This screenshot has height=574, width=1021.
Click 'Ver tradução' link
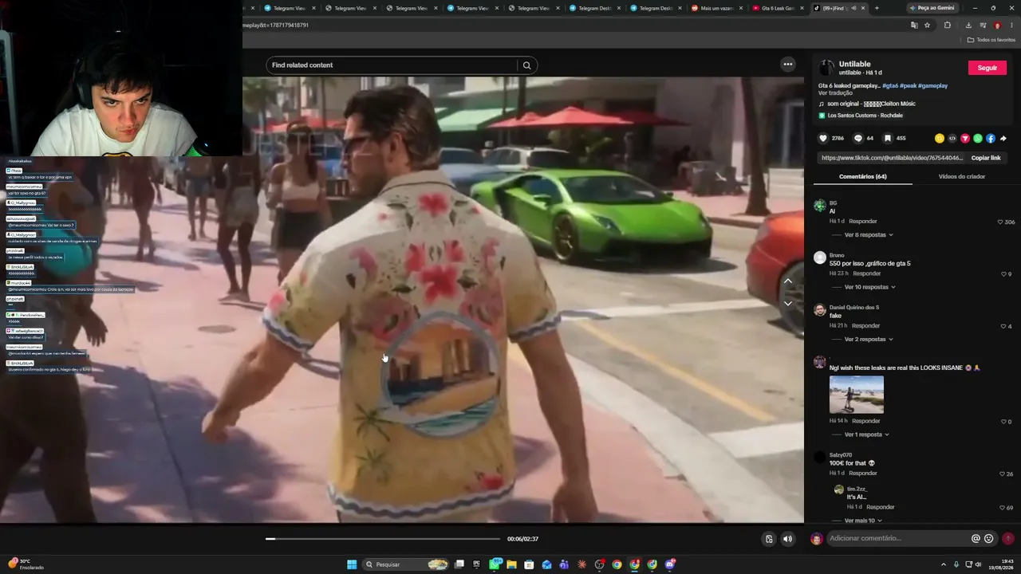tap(835, 93)
